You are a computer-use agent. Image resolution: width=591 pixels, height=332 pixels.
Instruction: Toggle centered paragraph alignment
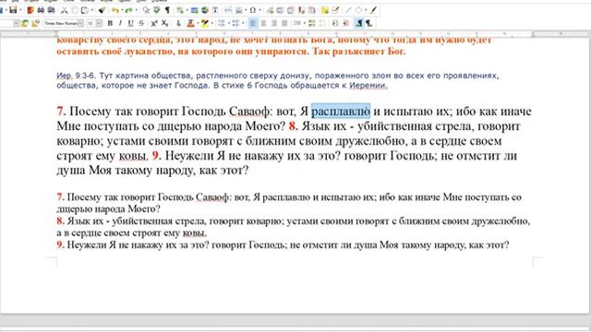coord(263,23)
